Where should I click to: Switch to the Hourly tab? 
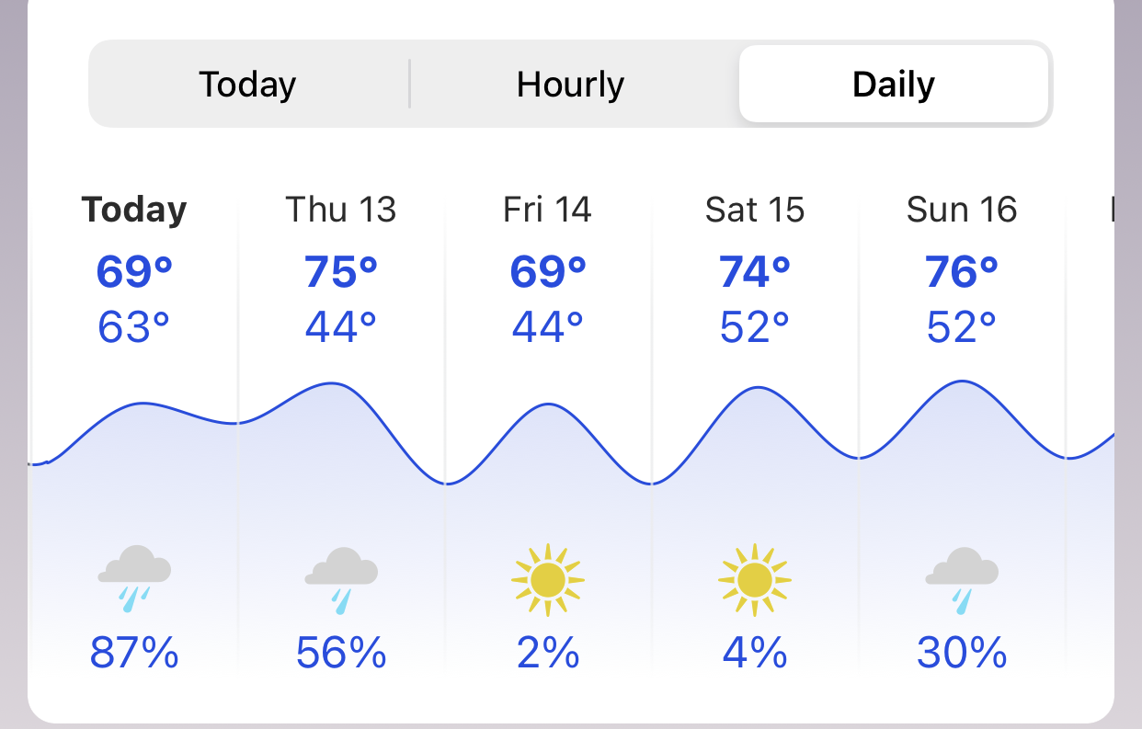(x=570, y=85)
